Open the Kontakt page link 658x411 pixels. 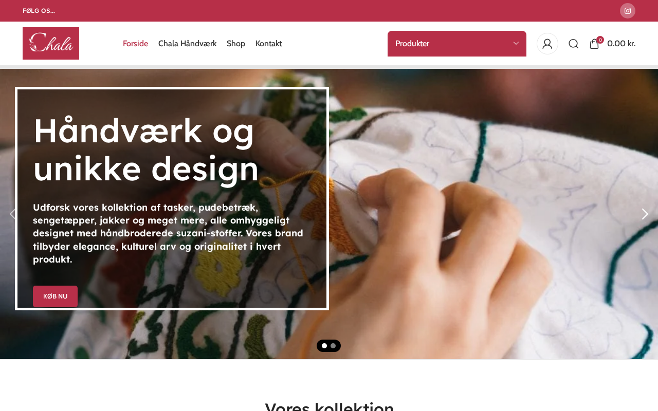268,44
